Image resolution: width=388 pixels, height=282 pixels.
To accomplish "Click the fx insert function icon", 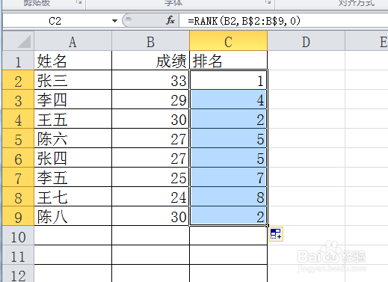I will [x=170, y=20].
